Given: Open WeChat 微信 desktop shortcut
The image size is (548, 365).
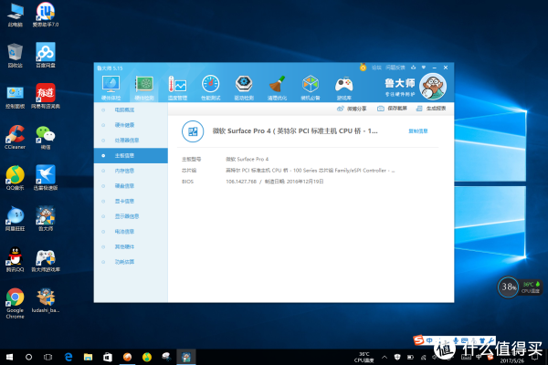Looking at the screenshot, I should tap(46, 137).
